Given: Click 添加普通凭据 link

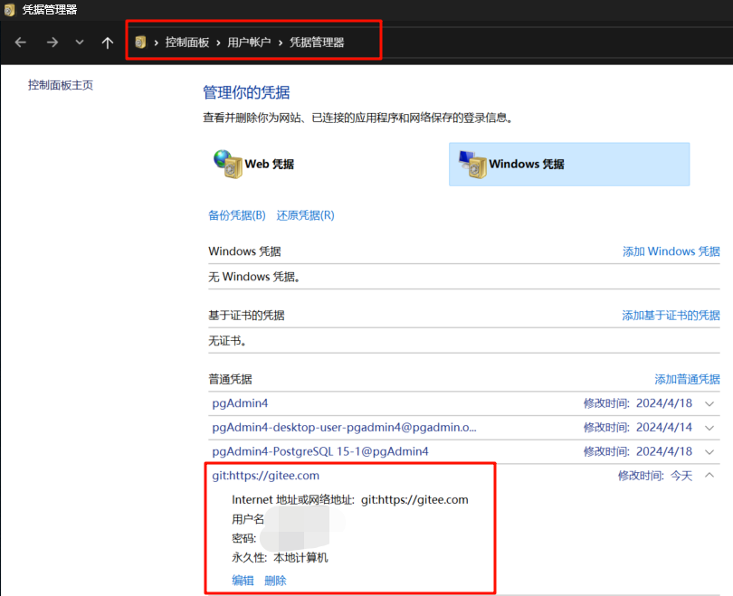Looking at the screenshot, I should (x=687, y=379).
